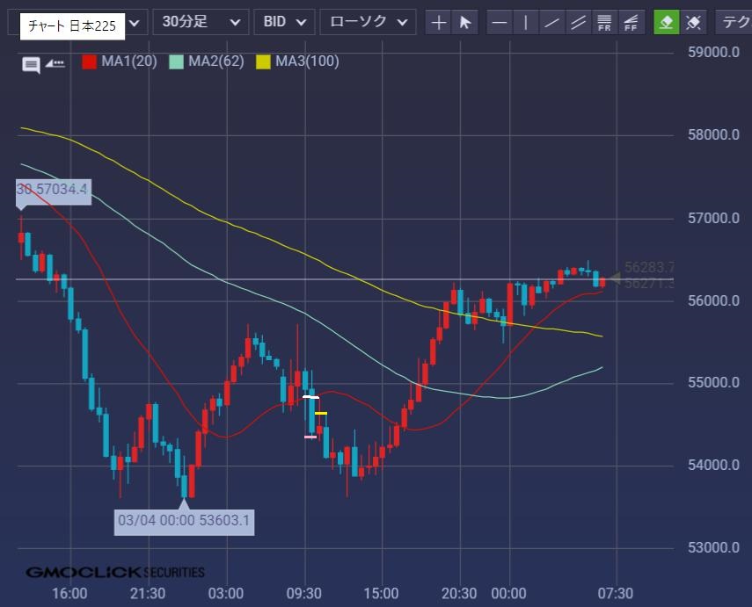Viewport: 752px width, 607px height.
Task: Choose the vertical line drawing tool
Action: (526, 22)
